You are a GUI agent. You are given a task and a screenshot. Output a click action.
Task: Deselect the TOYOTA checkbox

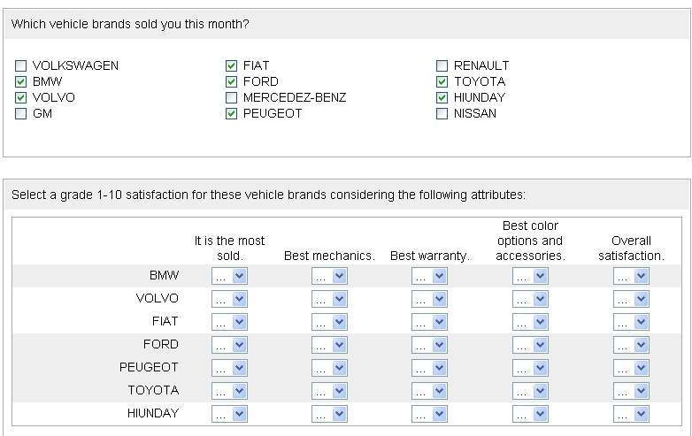(442, 81)
